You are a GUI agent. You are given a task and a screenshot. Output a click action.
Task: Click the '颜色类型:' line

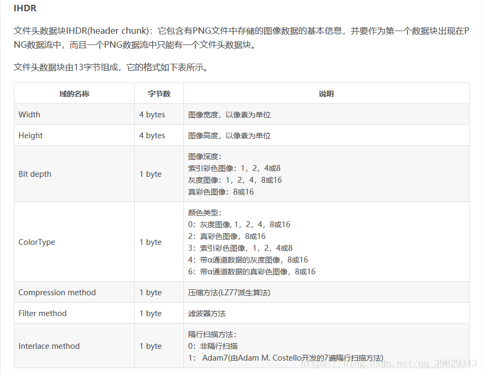pyautogui.click(x=205, y=213)
